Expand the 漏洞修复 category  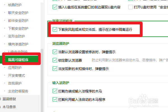pos(9,99)
